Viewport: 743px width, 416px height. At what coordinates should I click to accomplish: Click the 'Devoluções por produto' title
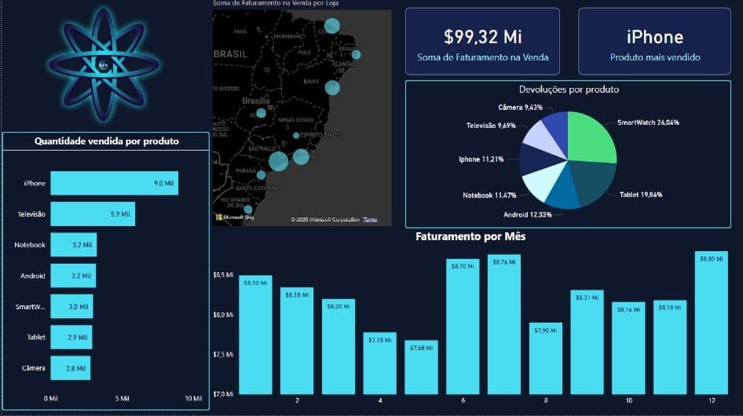pos(569,89)
